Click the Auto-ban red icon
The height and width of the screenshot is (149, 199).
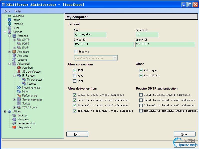click(x=19, y=68)
